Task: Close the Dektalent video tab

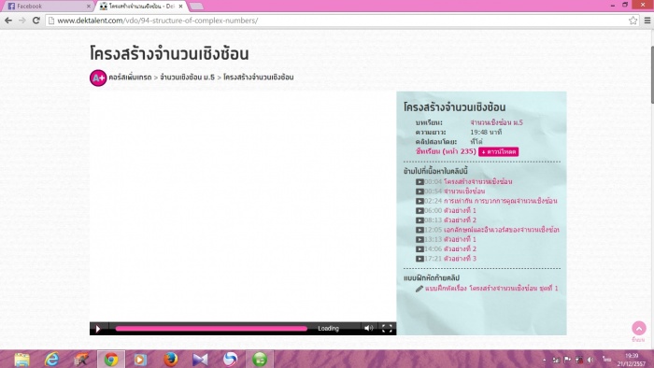Action: [x=180, y=7]
